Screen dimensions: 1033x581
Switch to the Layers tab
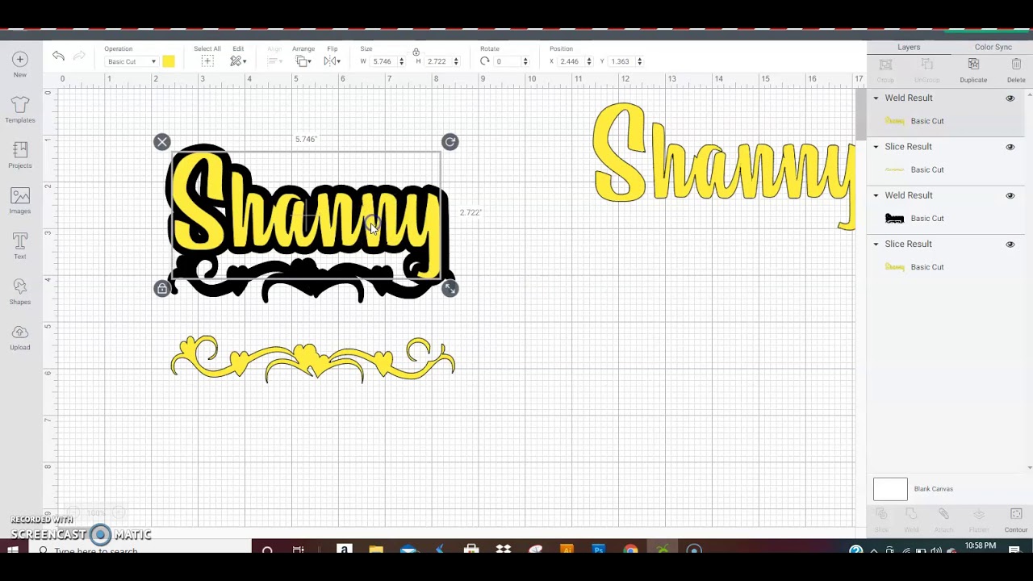pos(909,48)
